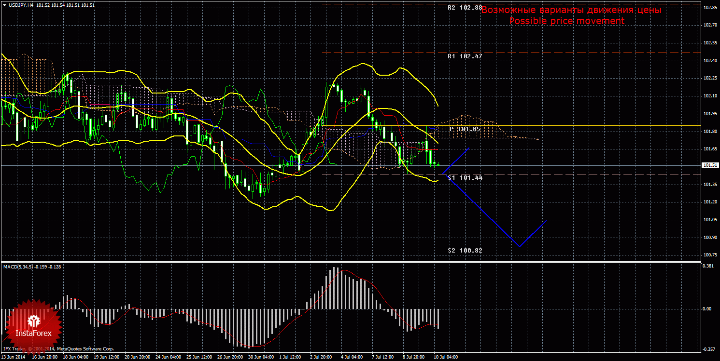Click the '30 Jun 04:00' time label

click(260, 358)
